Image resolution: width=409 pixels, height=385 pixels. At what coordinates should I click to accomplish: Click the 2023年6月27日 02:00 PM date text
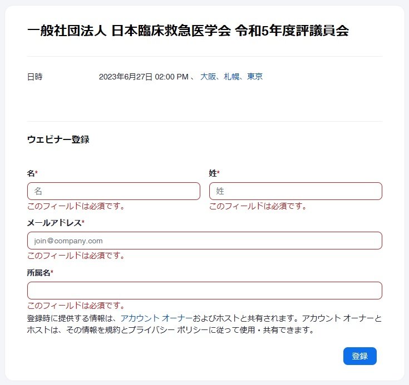pos(144,77)
